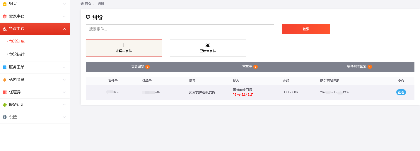Image resolution: width=420 pixels, height=151 pixels.
Task: Open the 服务工单 sidebar menu
Action: (x=35, y=67)
